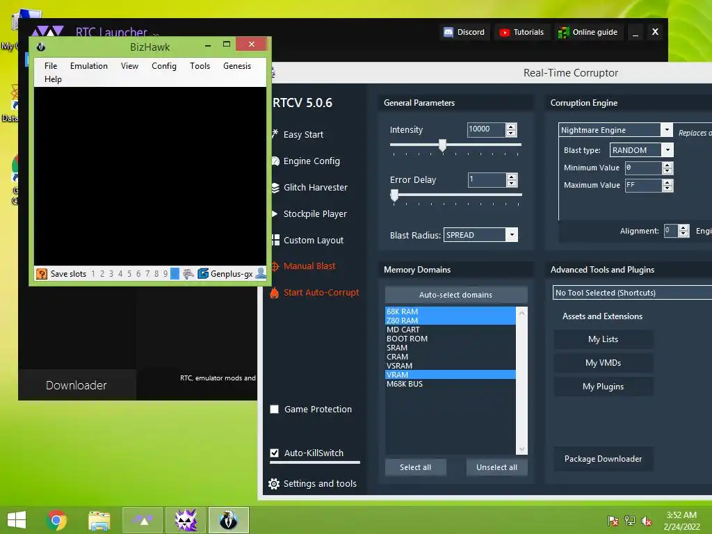Increase Minimum Value with up arrow
The image size is (712, 534).
(x=667, y=165)
